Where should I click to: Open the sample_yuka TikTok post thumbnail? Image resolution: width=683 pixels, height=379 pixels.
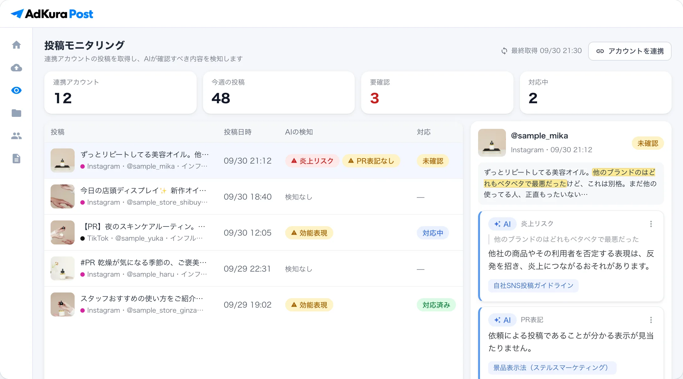click(63, 232)
